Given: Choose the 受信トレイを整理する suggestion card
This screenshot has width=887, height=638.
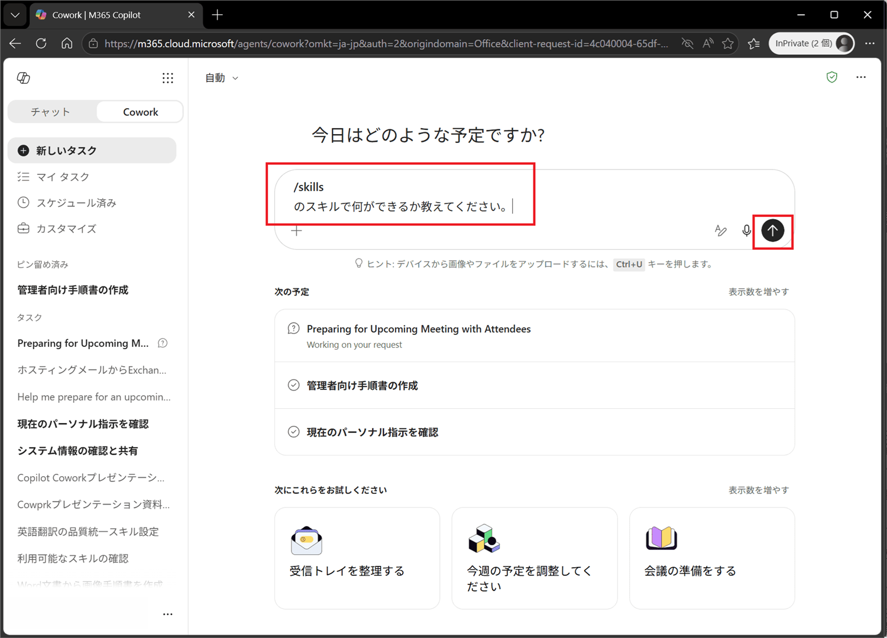Looking at the screenshot, I should 357,558.
